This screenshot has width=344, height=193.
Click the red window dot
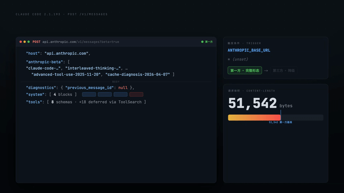[x=21, y=42]
